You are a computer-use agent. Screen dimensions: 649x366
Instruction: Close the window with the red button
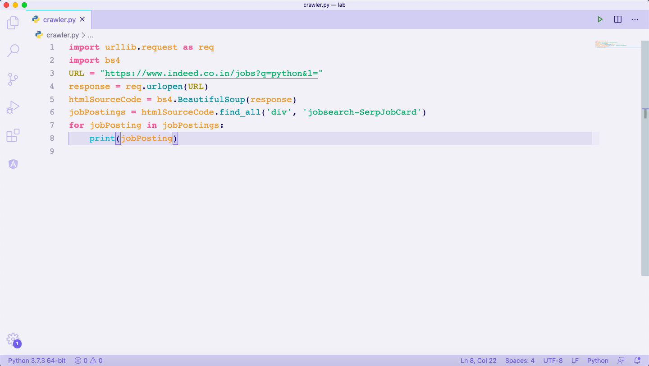coord(6,5)
